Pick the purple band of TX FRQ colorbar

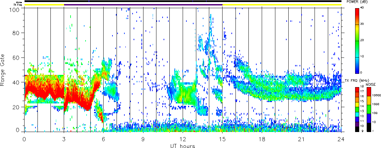[x=357, y=124]
